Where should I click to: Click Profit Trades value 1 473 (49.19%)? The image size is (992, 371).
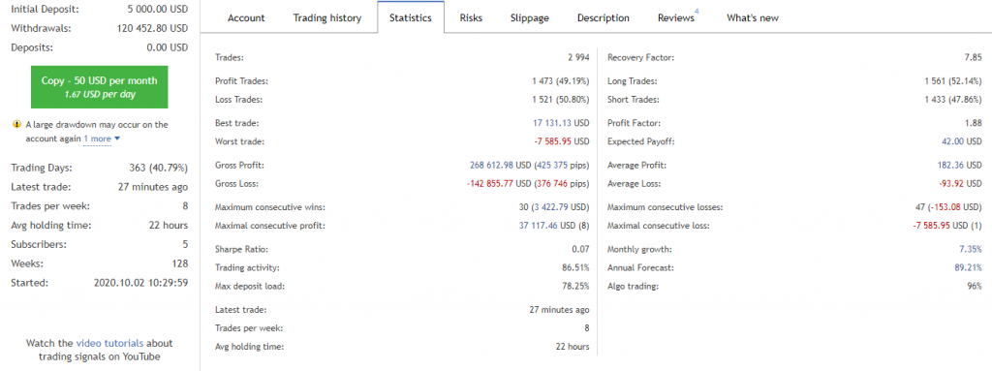pos(561,81)
